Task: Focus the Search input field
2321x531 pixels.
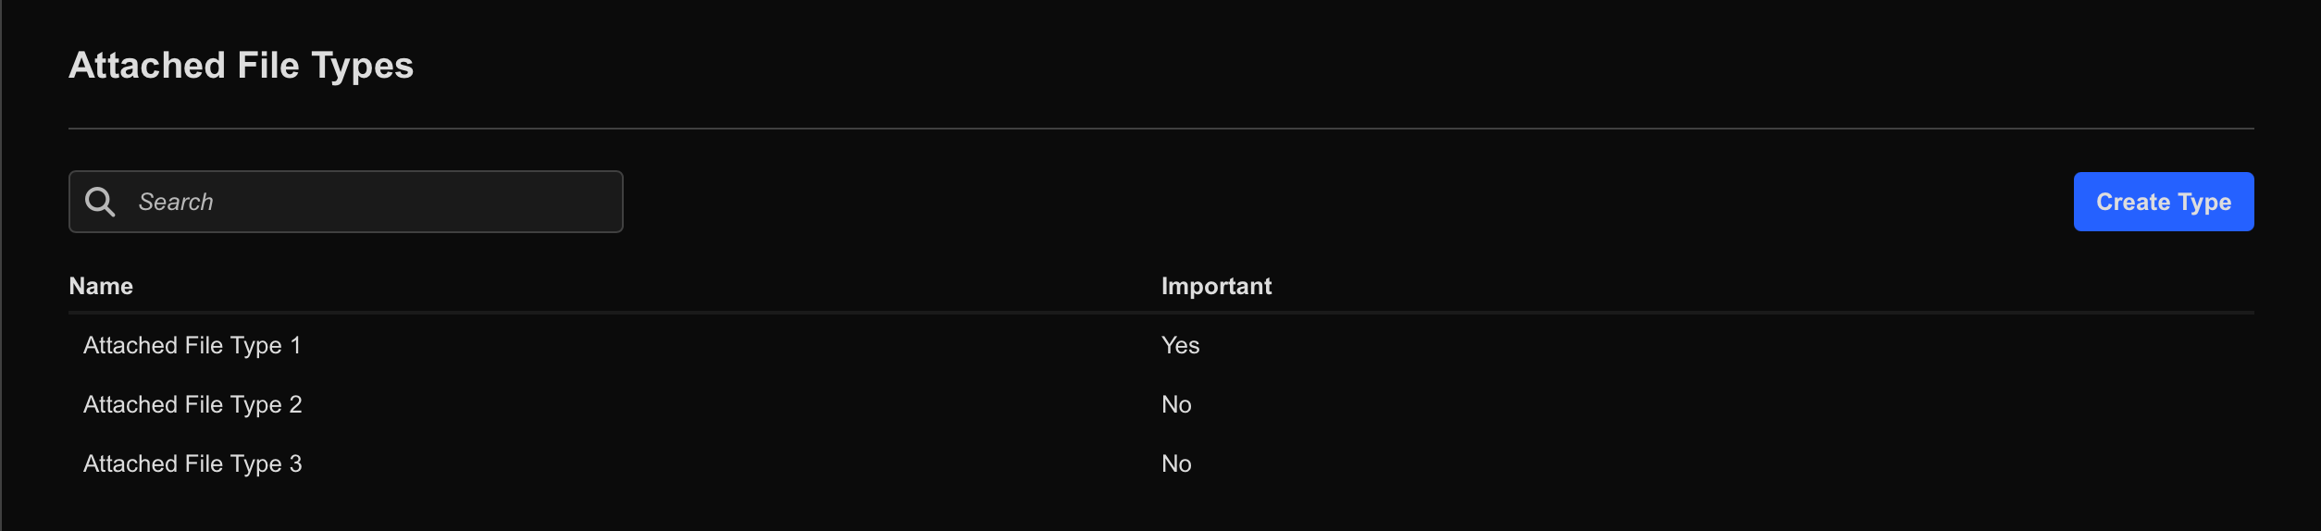Action: click(346, 202)
